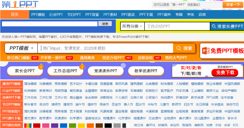Click the magnifier icon in 搜索免费PPT button
Viewport: 244px width, 128px height.
(x=214, y=26)
